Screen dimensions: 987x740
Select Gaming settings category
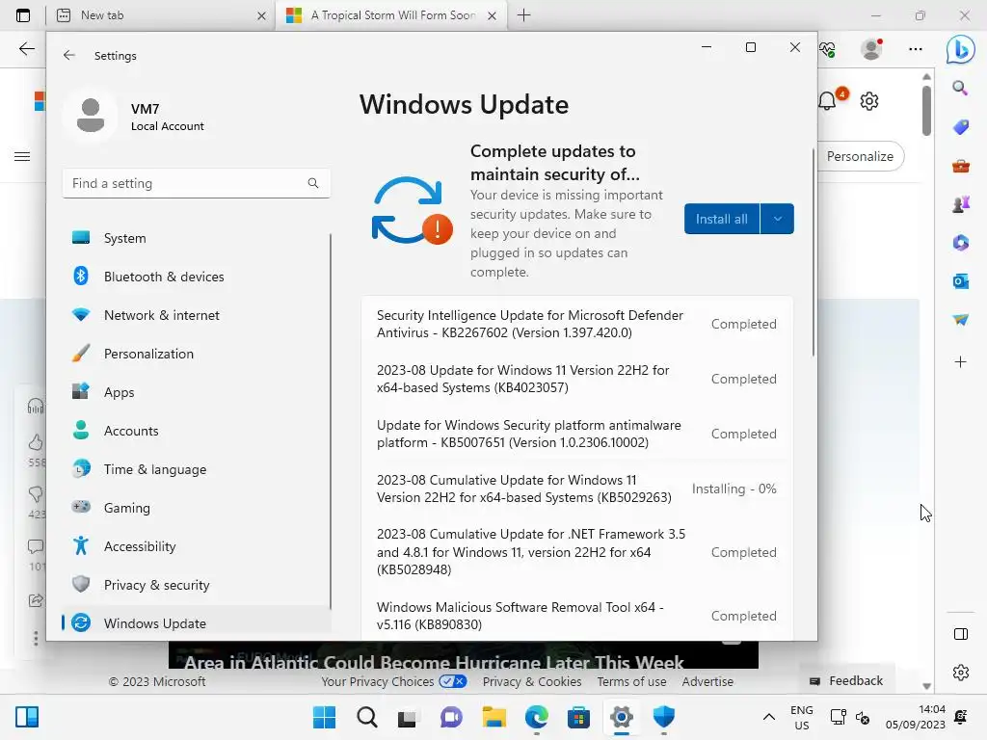click(x=197, y=507)
